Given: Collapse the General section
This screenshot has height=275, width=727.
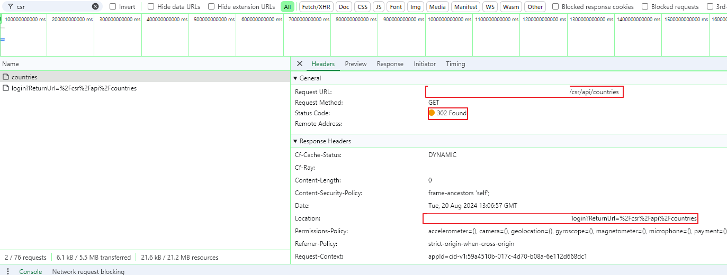Looking at the screenshot, I should [295, 78].
